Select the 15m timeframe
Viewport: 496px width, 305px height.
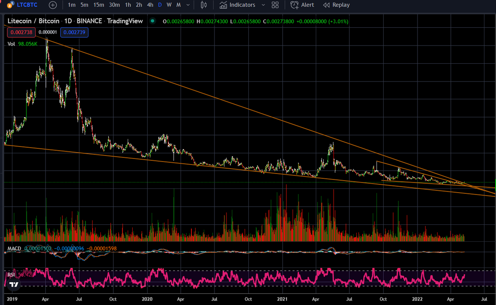pyautogui.click(x=98, y=5)
